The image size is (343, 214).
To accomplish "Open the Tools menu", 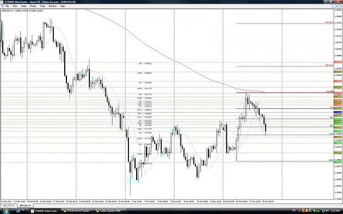I will point(42,6).
